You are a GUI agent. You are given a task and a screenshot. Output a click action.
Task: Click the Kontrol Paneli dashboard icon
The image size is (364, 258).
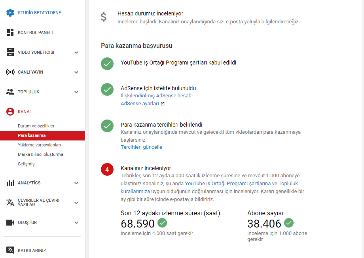click(x=10, y=32)
